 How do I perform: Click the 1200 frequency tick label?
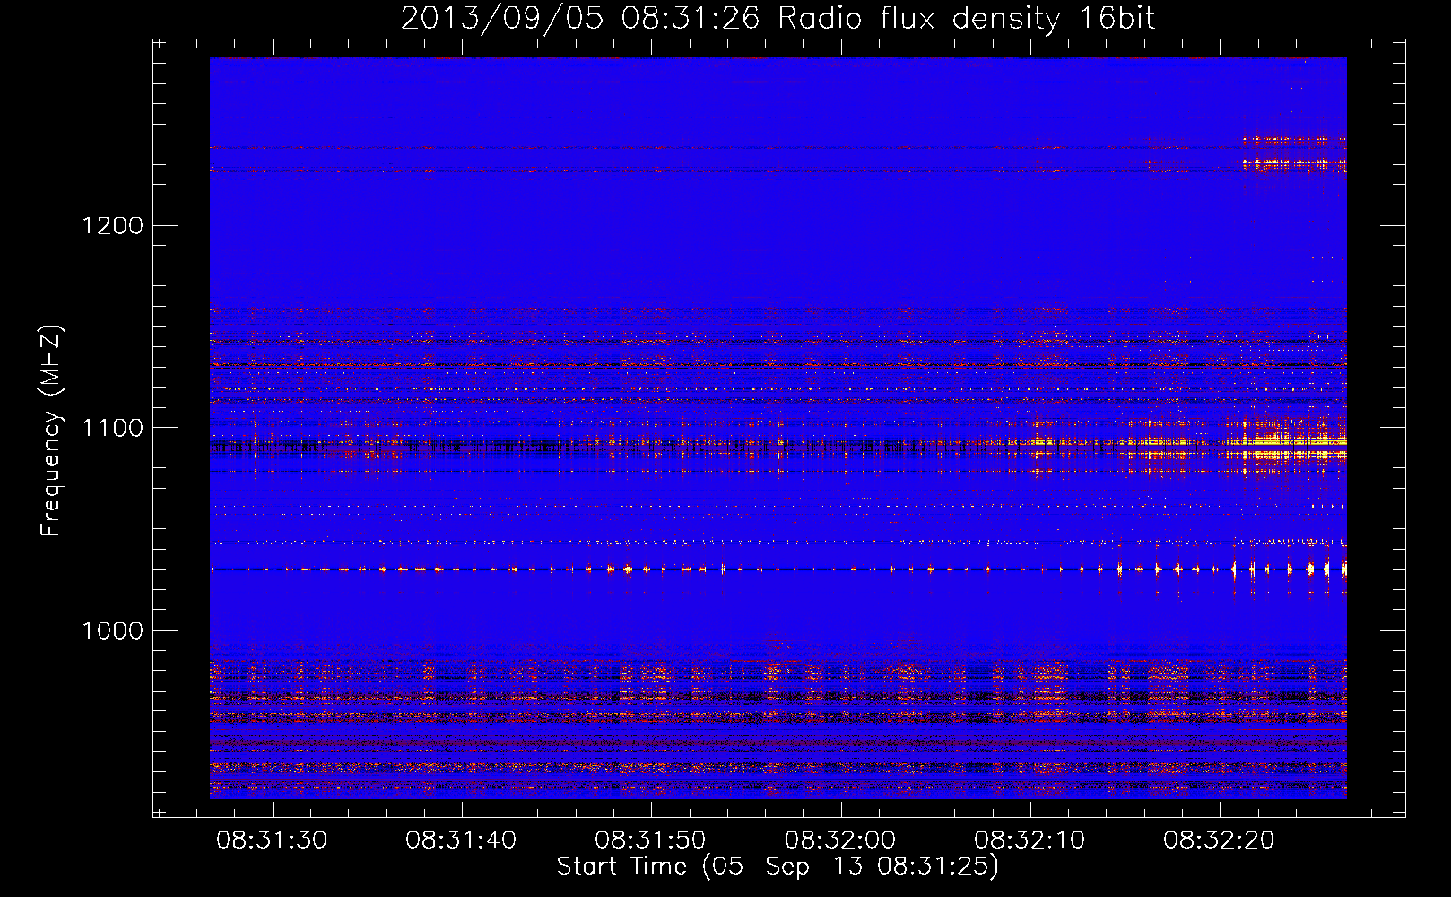click(113, 225)
